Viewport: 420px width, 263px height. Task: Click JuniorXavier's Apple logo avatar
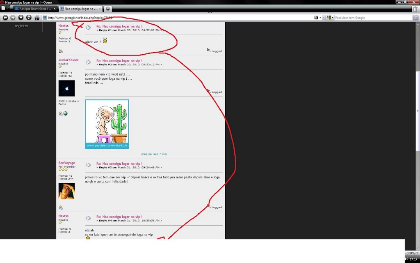(x=67, y=88)
